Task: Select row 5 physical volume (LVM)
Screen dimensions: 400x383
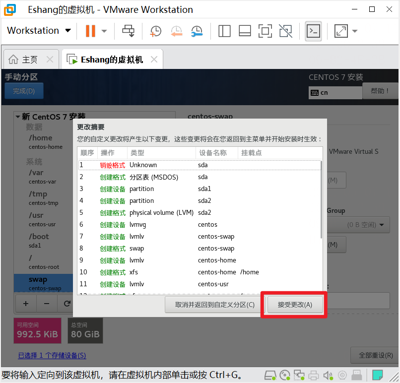Action: [199, 213]
